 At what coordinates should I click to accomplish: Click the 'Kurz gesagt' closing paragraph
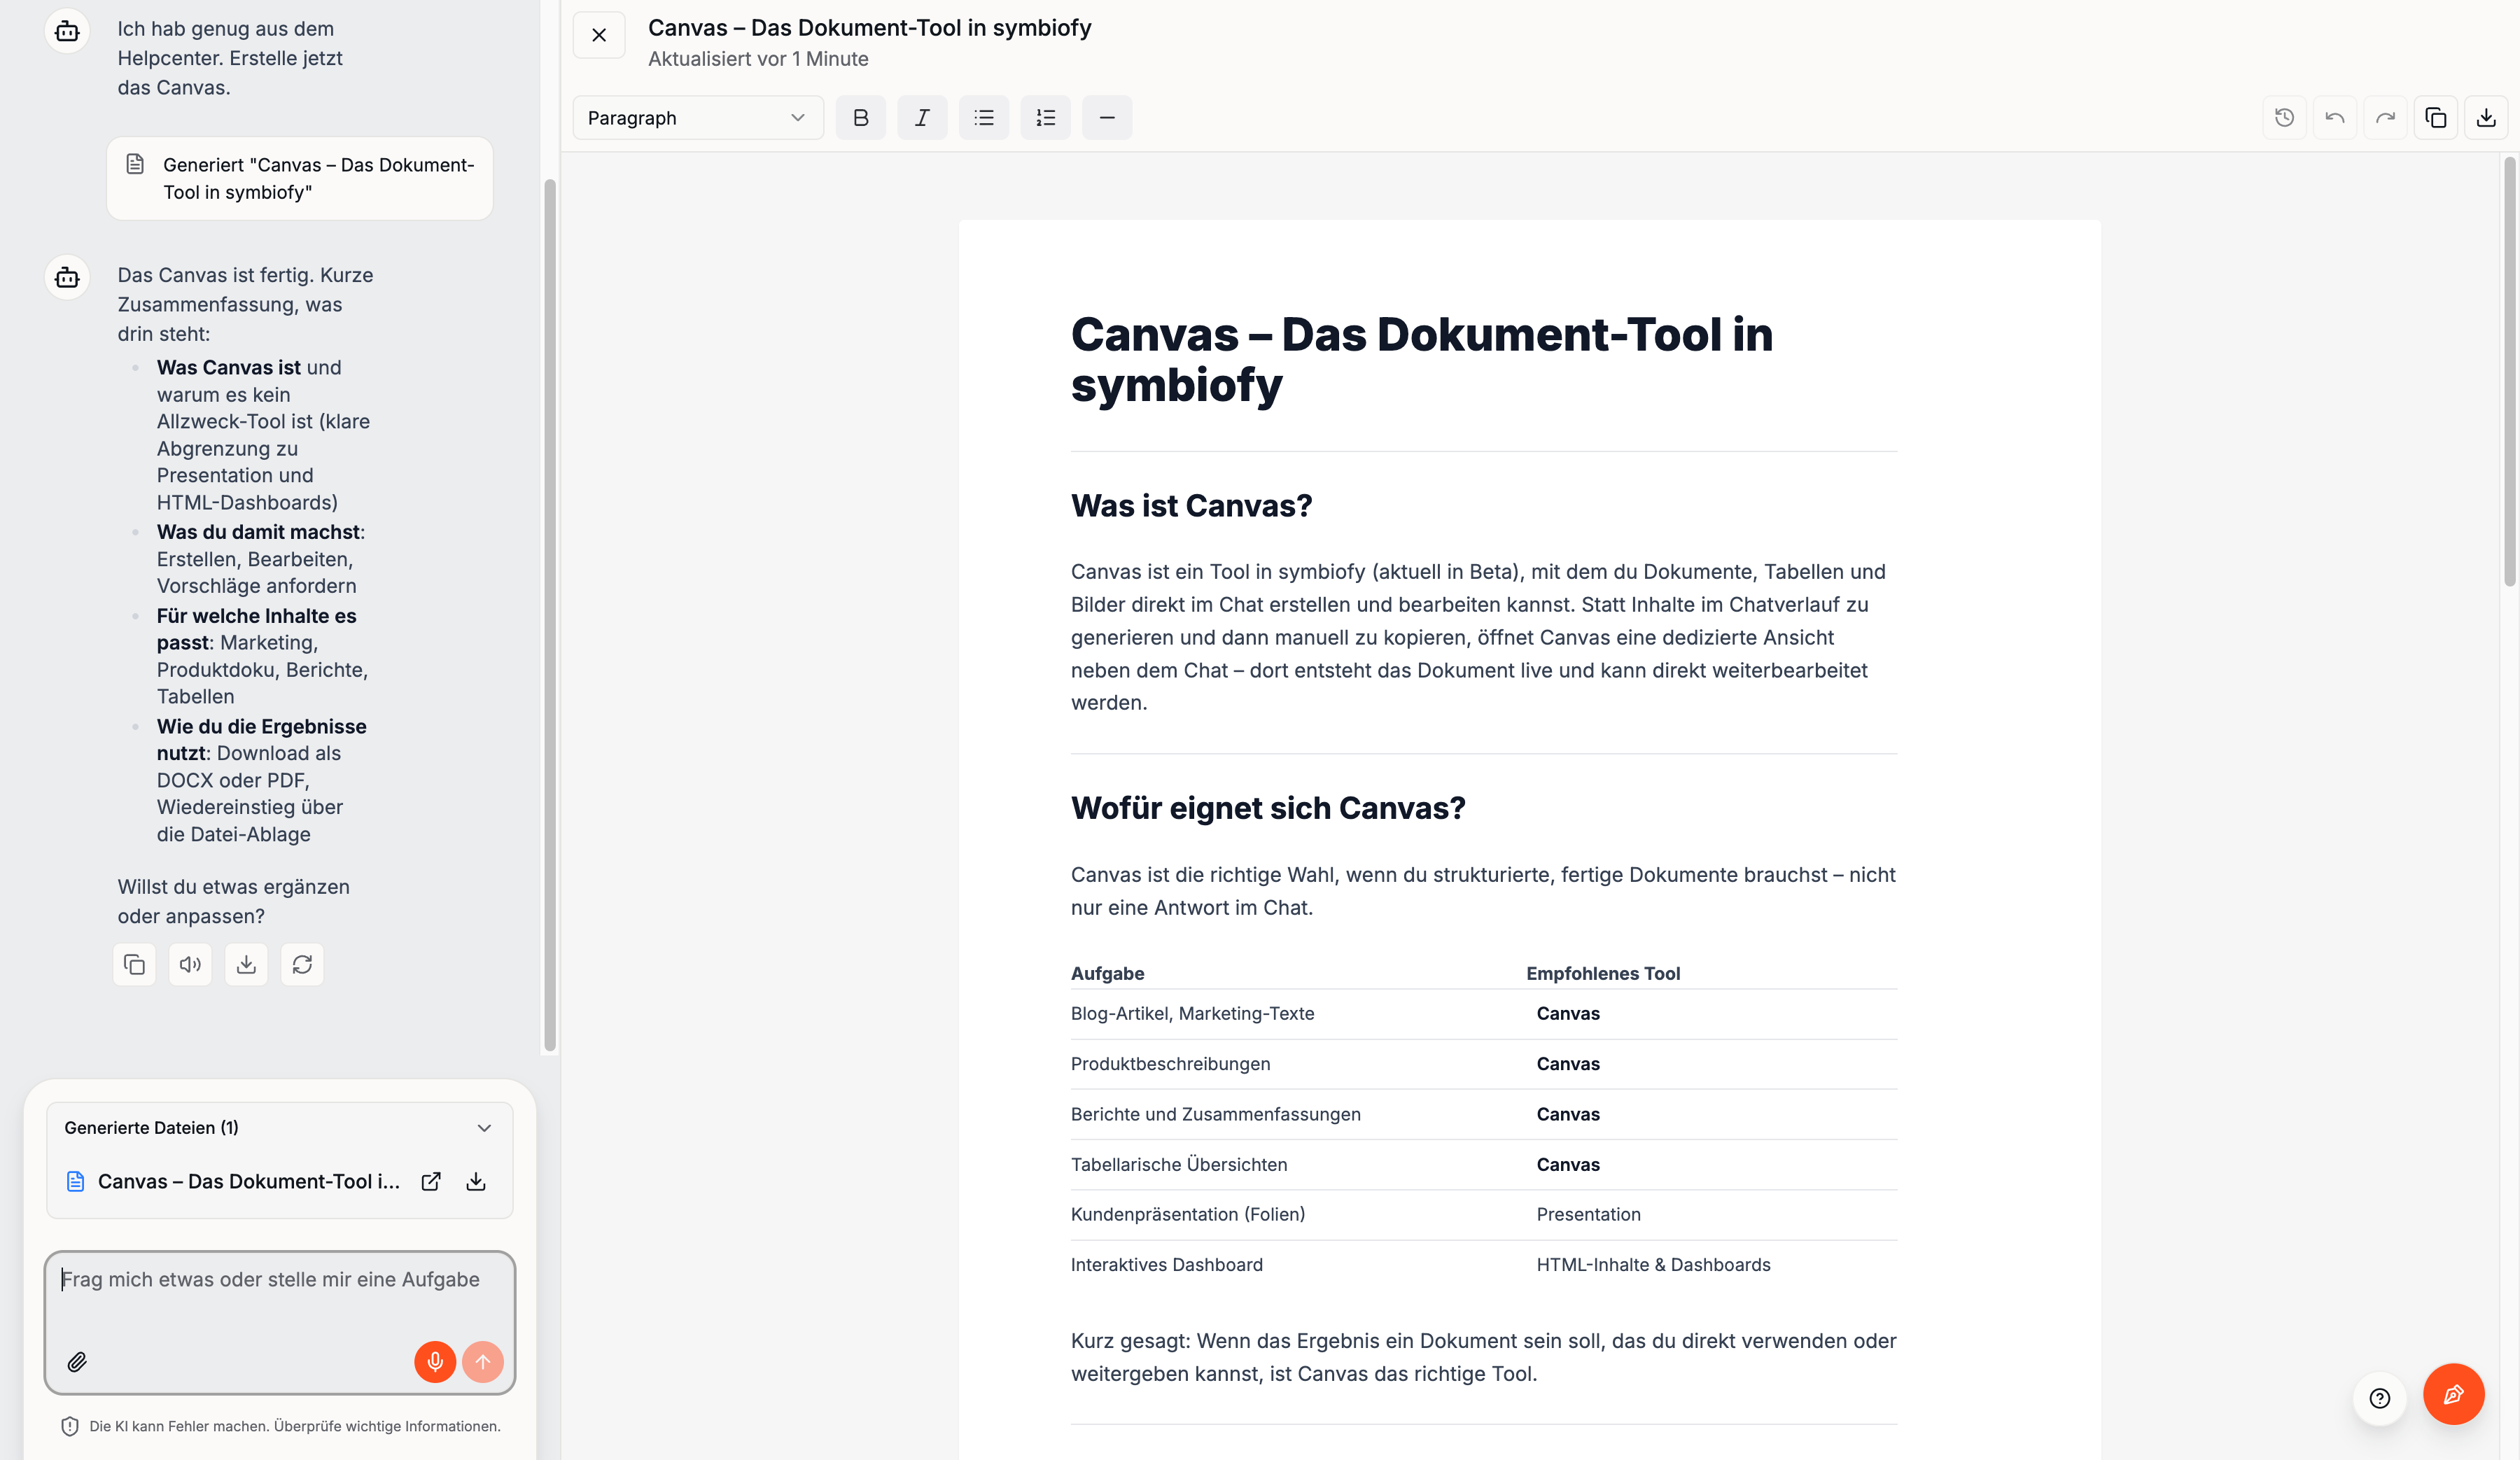[x=1483, y=1357]
